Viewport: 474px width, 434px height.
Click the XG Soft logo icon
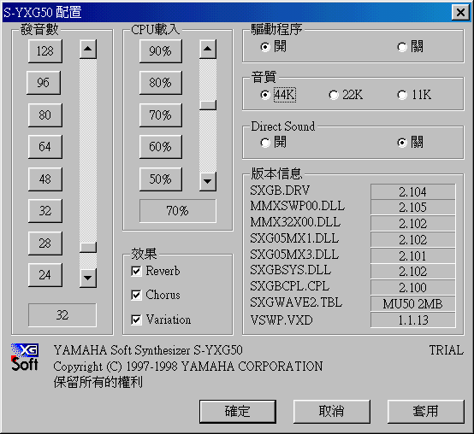point(25,357)
